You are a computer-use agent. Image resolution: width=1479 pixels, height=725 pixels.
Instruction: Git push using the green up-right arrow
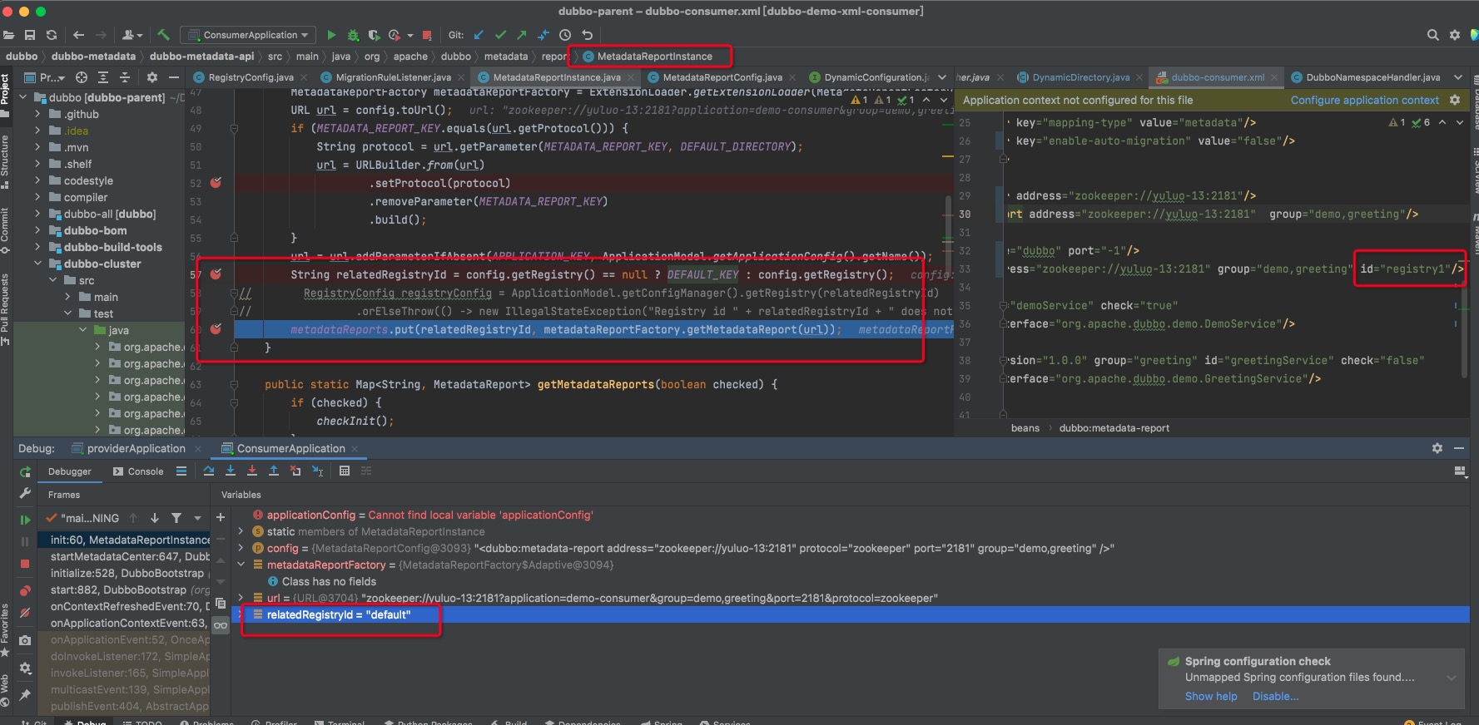(522, 35)
